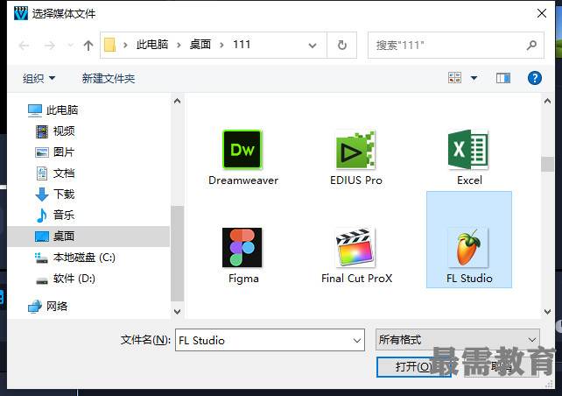Refresh the 111 folder listing
The width and height of the screenshot is (562, 396).
pyautogui.click(x=342, y=46)
